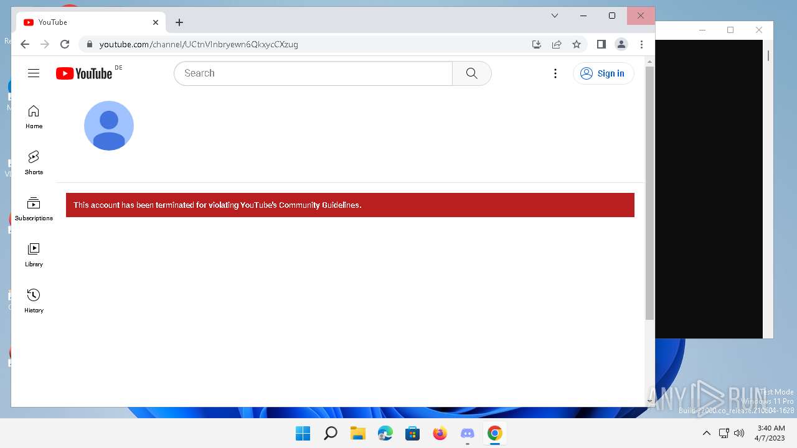This screenshot has height=448, width=797.
Task: Launch Microsoft Edge from taskbar
Action: pos(385,433)
